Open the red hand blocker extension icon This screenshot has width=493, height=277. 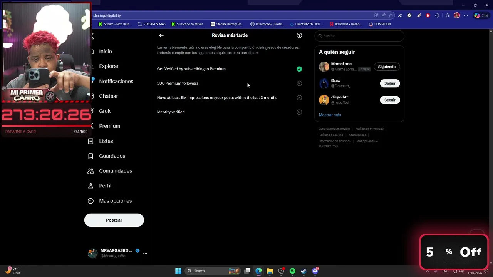pyautogui.click(x=428, y=15)
